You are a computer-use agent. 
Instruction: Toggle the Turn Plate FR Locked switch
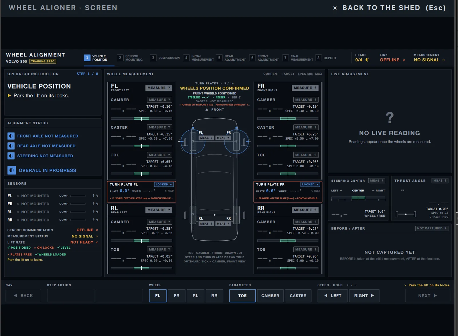pyautogui.click(x=310, y=184)
